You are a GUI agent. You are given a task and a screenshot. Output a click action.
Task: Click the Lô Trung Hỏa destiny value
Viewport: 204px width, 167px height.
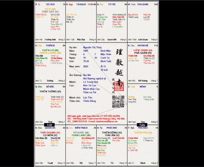[90, 82]
